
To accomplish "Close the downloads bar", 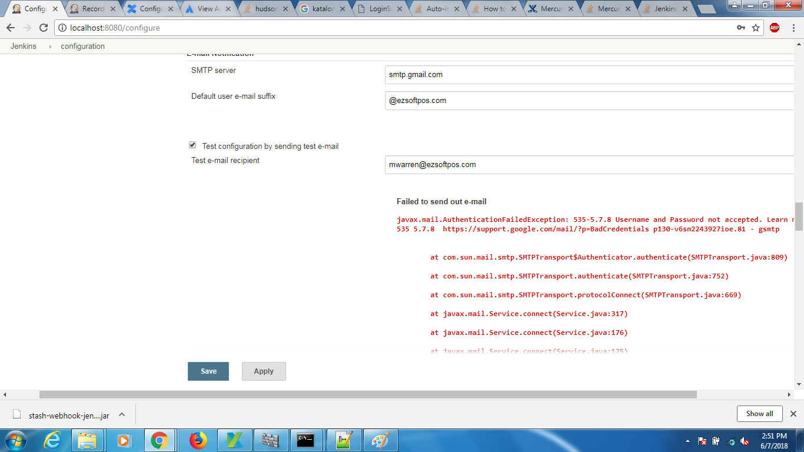I will pos(793,414).
